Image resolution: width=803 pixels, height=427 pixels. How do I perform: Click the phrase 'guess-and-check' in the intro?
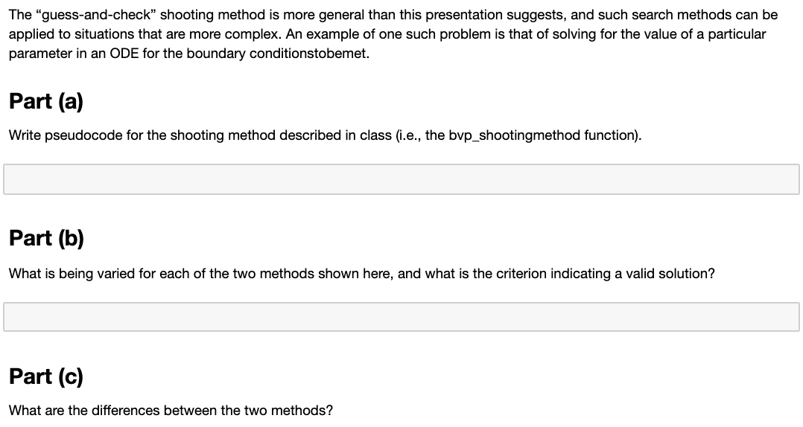click(97, 15)
